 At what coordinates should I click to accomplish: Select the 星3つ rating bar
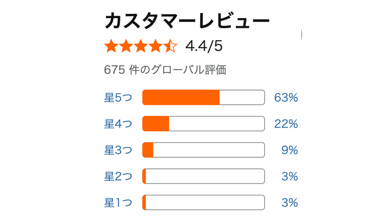point(203,150)
